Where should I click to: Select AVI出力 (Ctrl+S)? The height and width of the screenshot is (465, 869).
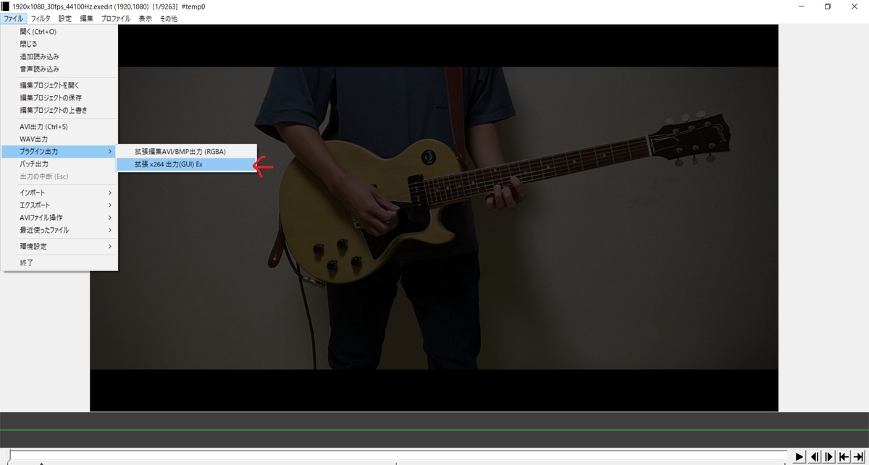point(59,127)
